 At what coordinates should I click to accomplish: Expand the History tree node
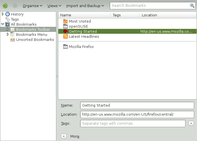(x=3, y=14)
